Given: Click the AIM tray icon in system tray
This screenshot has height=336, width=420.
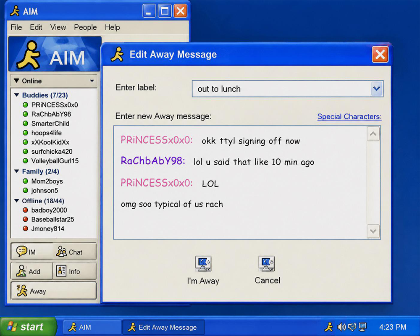Looking at the screenshot, I should [329, 327].
